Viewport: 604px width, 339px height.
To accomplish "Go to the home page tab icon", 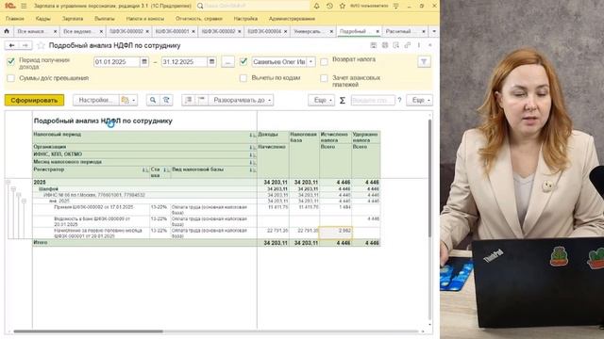I will [7, 31].
